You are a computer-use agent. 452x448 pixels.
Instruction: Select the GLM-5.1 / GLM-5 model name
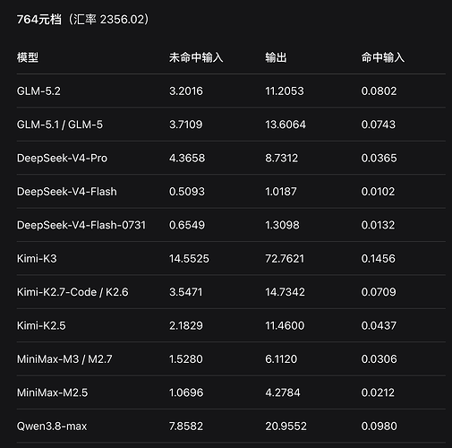(60, 125)
